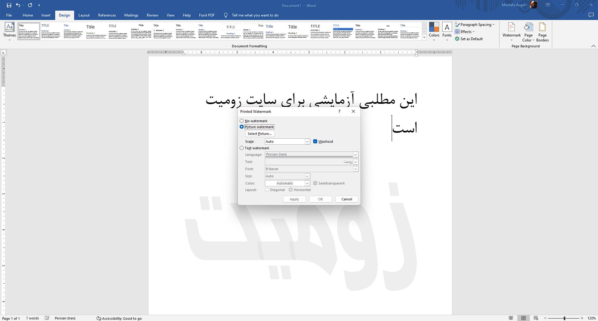Expand the document formatting gallery More arrow
The image size is (598, 321).
pos(424,38)
